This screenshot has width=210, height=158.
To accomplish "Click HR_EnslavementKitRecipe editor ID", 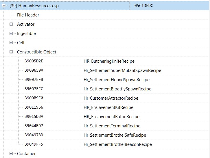I will point(108,107).
